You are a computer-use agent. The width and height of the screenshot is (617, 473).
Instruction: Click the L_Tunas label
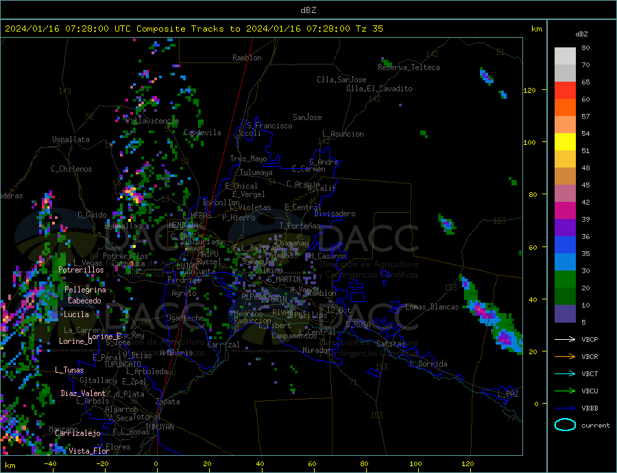click(69, 370)
